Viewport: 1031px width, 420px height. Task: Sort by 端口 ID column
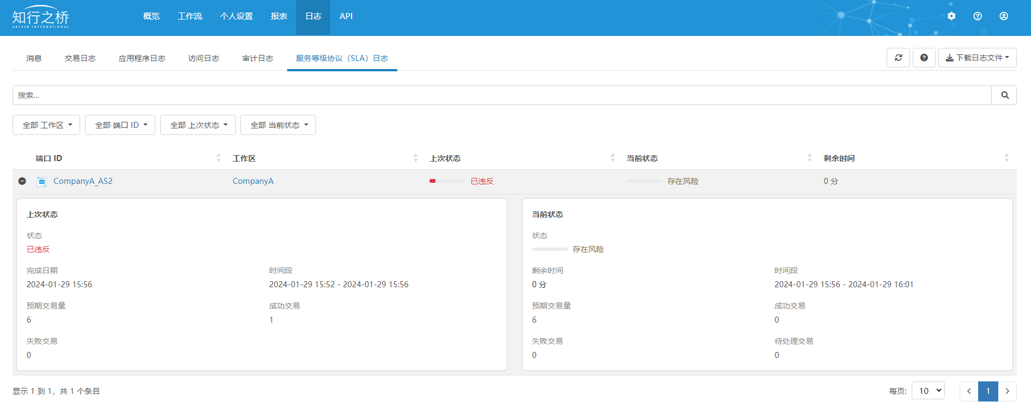219,158
